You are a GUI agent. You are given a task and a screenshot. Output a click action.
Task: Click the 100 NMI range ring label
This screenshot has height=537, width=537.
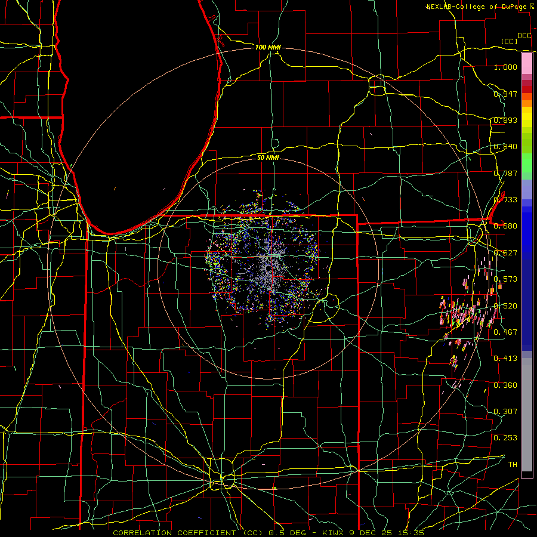268,47
